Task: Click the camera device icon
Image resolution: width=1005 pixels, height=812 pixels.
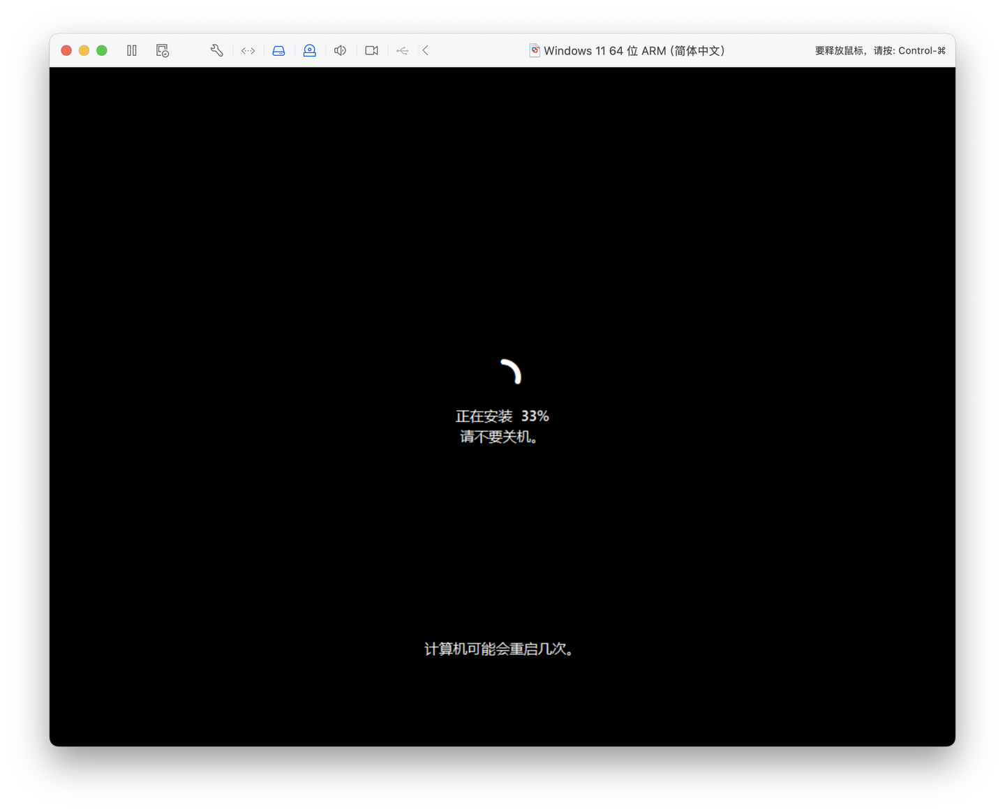Action: (371, 50)
